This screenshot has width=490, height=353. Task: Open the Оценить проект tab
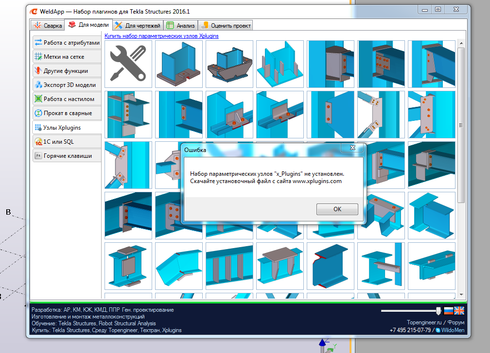point(225,26)
